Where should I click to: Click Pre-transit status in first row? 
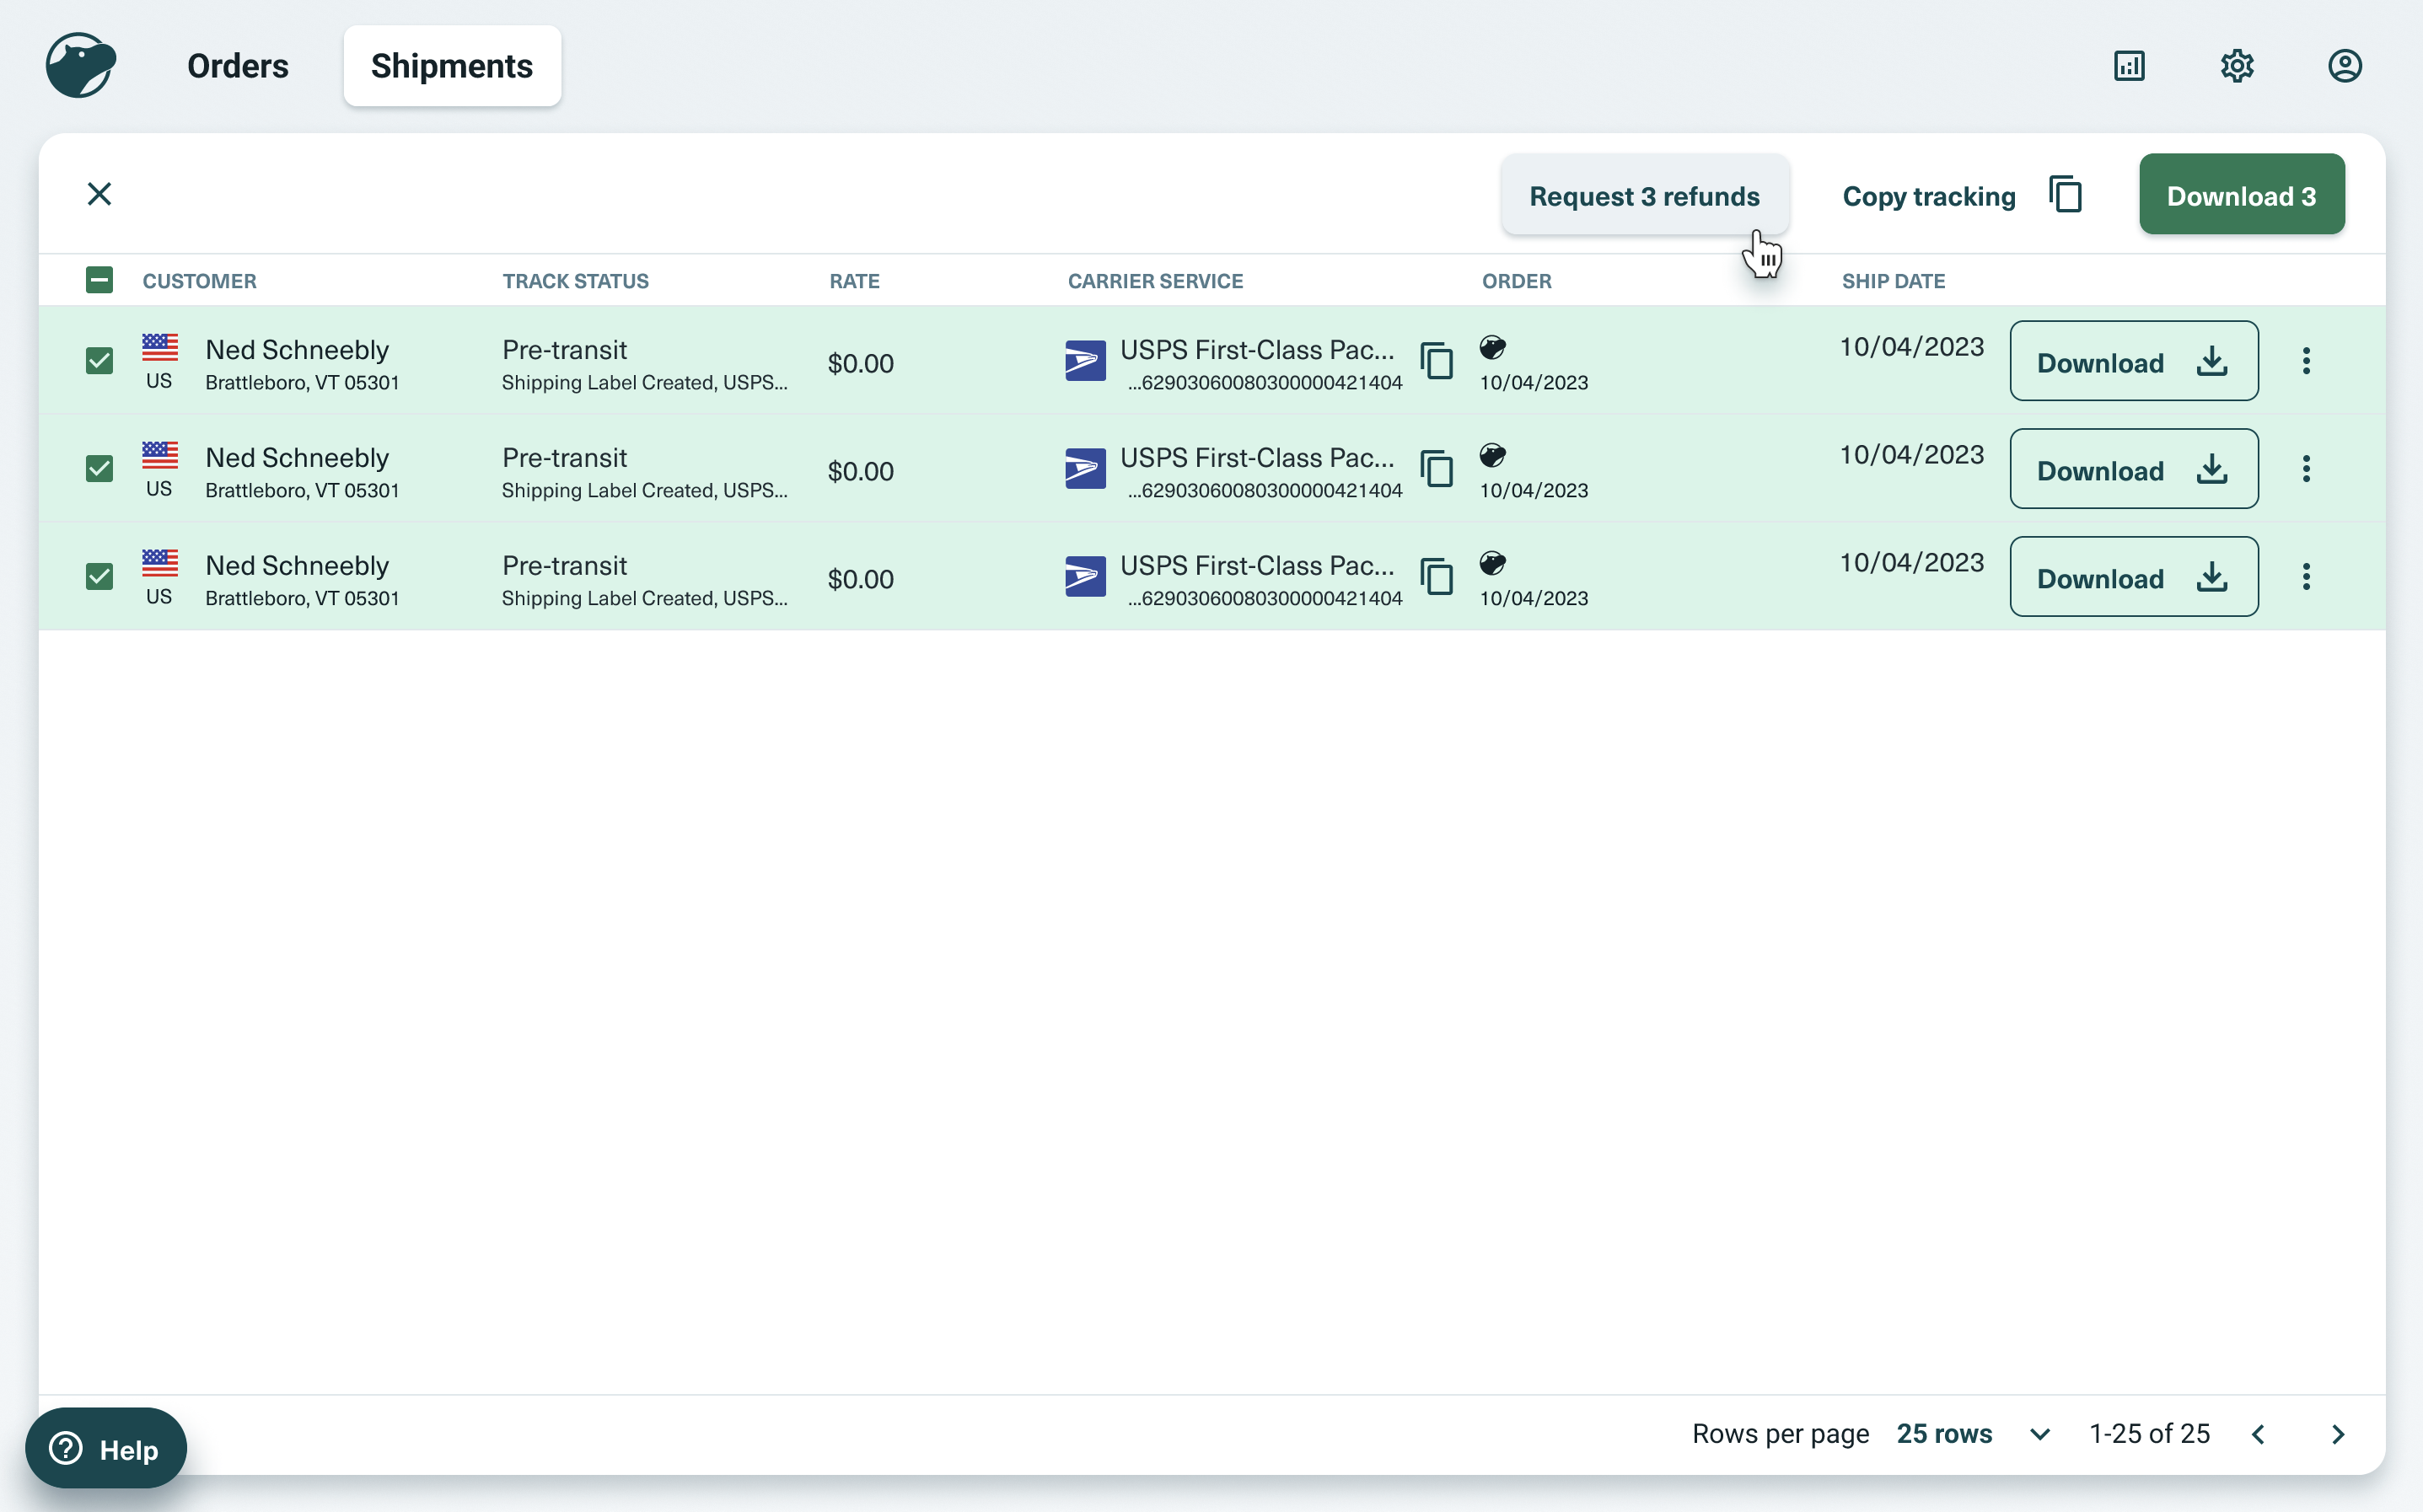coord(564,350)
